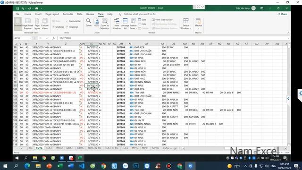The height and width of the screenshot is (170, 302).
Task: Click the Split window command
Action: 143,20
